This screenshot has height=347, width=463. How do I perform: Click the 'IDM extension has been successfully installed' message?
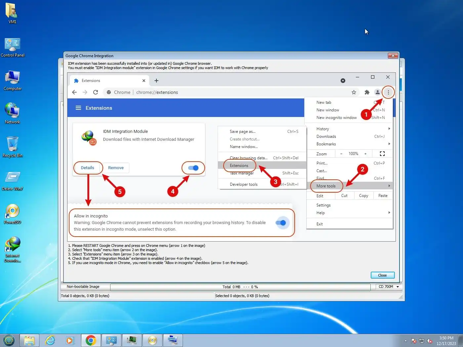coord(140,63)
